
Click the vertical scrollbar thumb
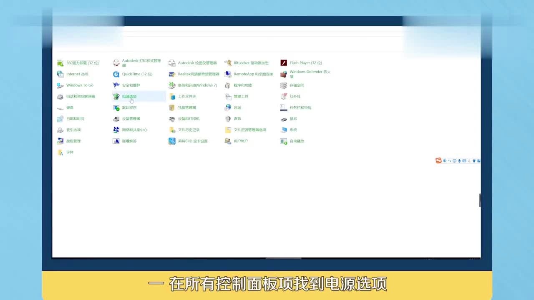(480, 200)
